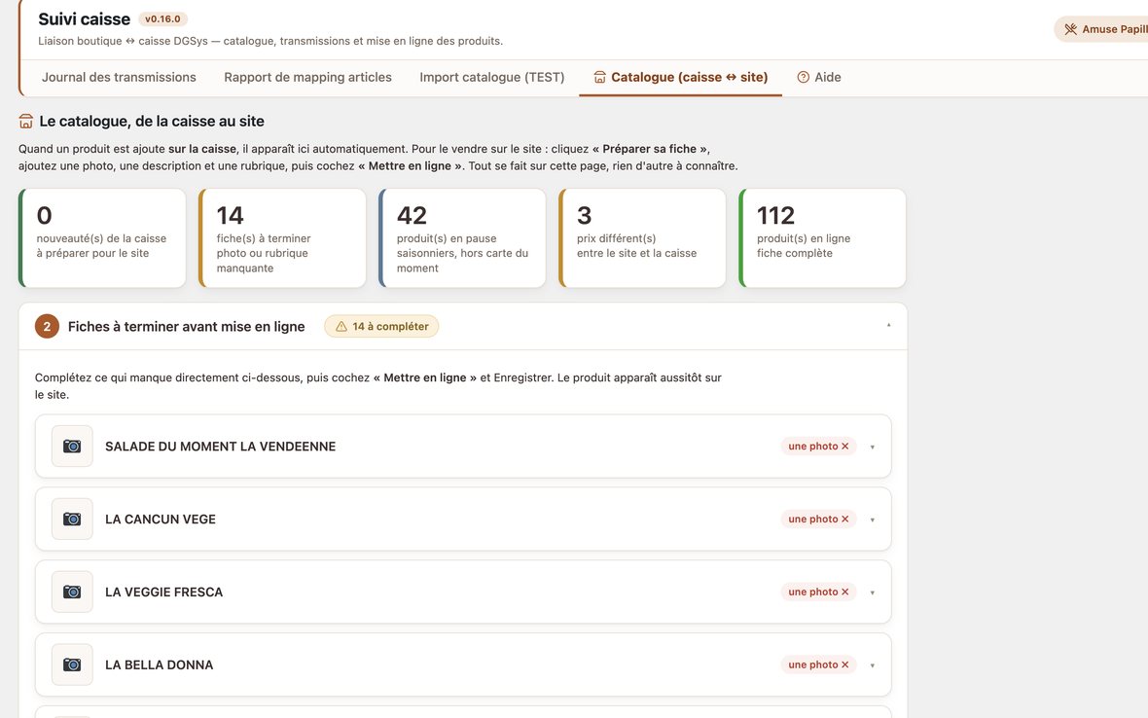Click 'une photo' tag on SALADE DU MOMENT row

[818, 446]
